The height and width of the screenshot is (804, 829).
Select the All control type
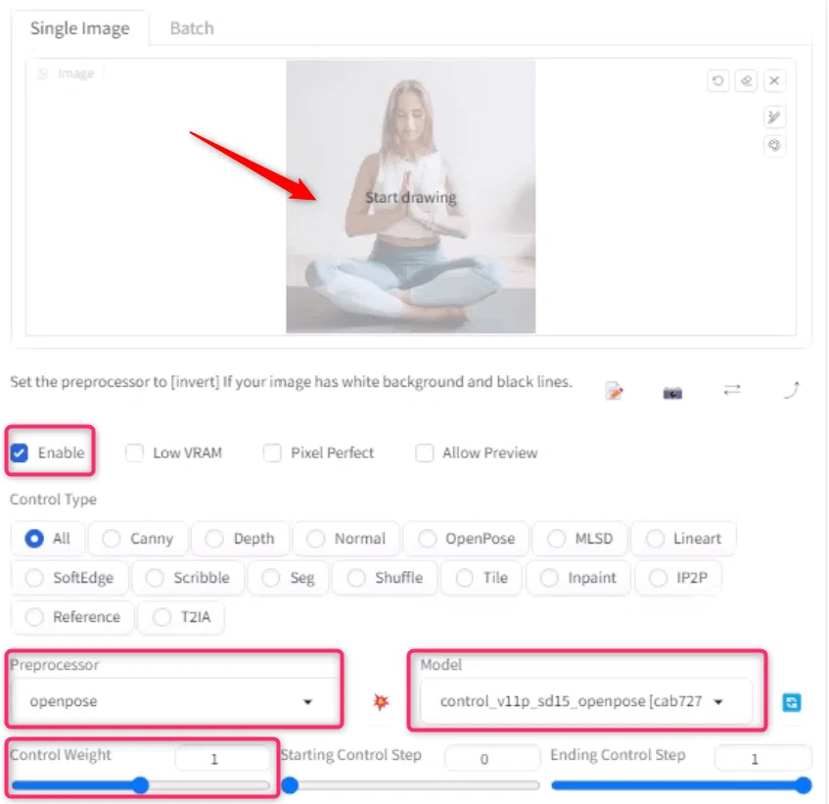coord(48,539)
